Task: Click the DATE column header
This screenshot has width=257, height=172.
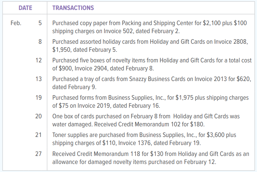Action: (25, 8)
